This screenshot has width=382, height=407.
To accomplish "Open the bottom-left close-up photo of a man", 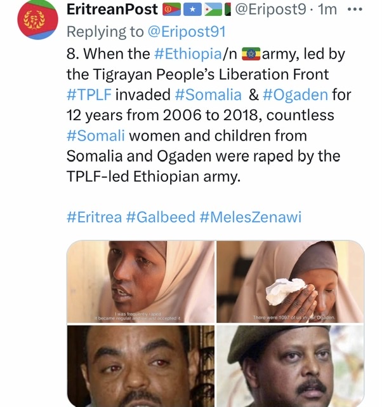I will (x=140, y=366).
